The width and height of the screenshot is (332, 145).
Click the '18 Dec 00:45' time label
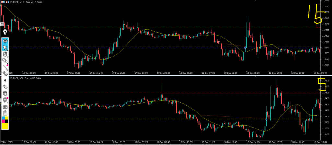[x=29, y=142]
